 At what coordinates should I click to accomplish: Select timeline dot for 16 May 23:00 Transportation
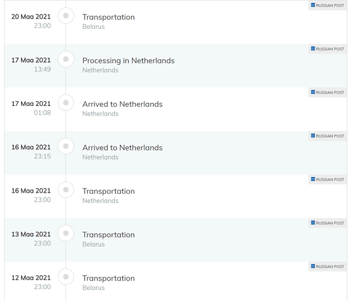pyautogui.click(x=66, y=190)
